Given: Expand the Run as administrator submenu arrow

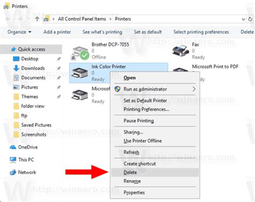Looking at the screenshot, I should pos(194,89).
